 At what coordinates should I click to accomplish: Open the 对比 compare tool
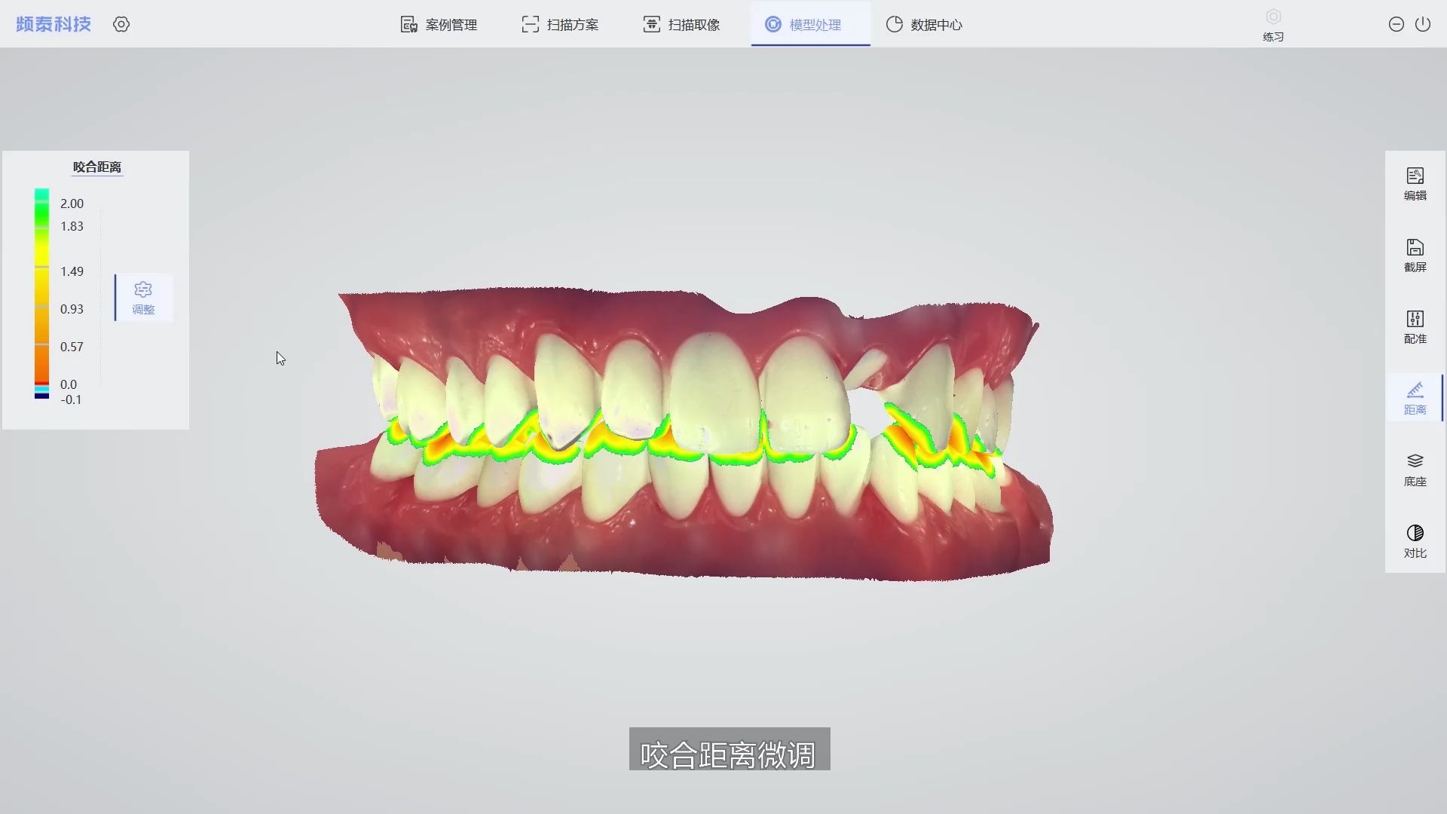pyautogui.click(x=1415, y=541)
